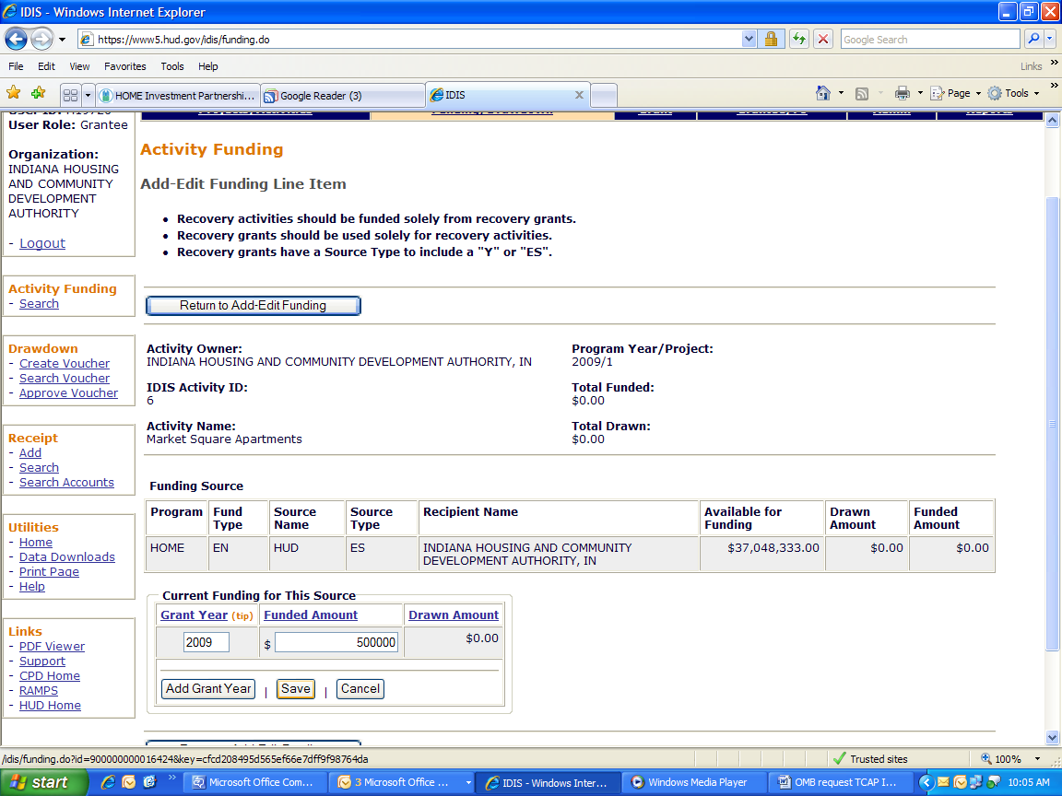The image size is (1062, 796).
Task: Open the Home button dropdown arrow
Action: tap(841, 93)
